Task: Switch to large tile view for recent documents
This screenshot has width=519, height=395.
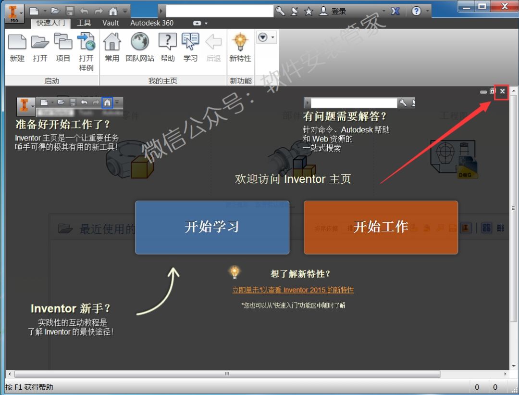Action: pos(487,228)
